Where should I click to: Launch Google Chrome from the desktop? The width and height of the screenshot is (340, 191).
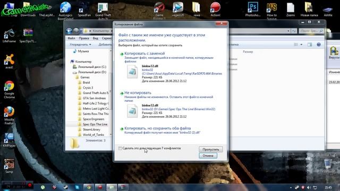[9, 90]
